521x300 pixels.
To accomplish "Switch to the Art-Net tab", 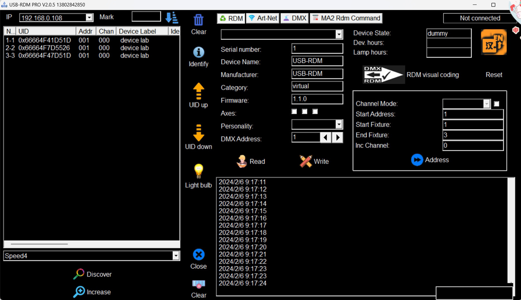I will pos(263,18).
